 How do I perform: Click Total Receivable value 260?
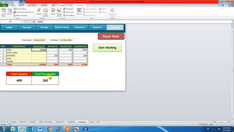(45, 80)
